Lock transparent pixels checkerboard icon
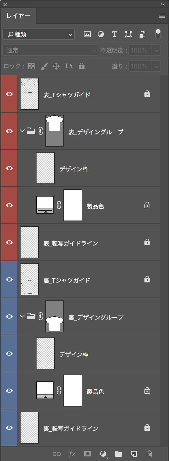Viewport: 169px width, 461px height. pos(31,66)
